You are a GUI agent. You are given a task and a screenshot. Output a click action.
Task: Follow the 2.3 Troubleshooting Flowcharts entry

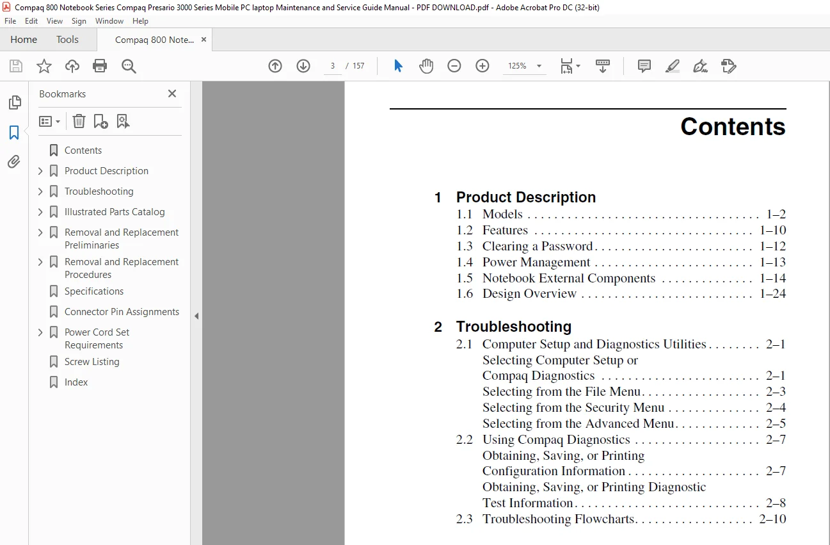621,519
